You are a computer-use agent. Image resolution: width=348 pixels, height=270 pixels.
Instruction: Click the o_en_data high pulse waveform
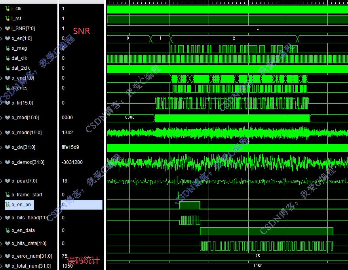266,231
